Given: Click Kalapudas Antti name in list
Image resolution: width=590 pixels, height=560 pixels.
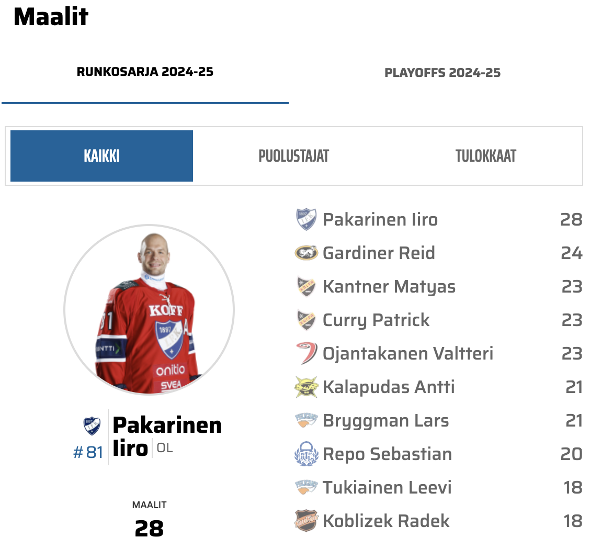Looking at the screenshot, I should click(x=389, y=387).
